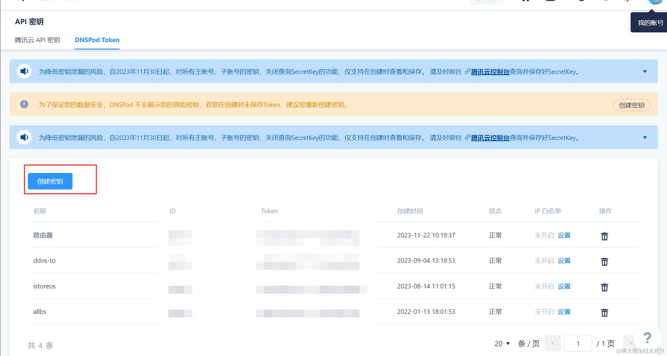667x356 pixels.
Task: Expand the second blue notice with the arrow
Action: (645, 138)
